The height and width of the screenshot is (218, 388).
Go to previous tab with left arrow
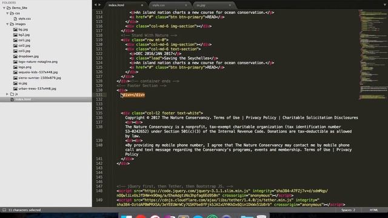point(96,5)
